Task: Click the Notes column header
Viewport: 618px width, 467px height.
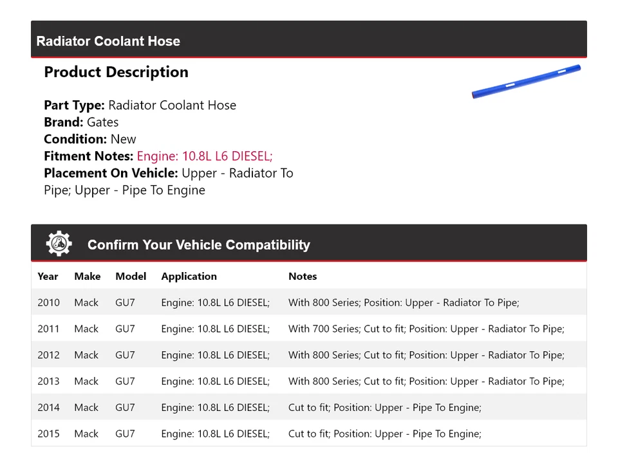Action: click(x=303, y=277)
